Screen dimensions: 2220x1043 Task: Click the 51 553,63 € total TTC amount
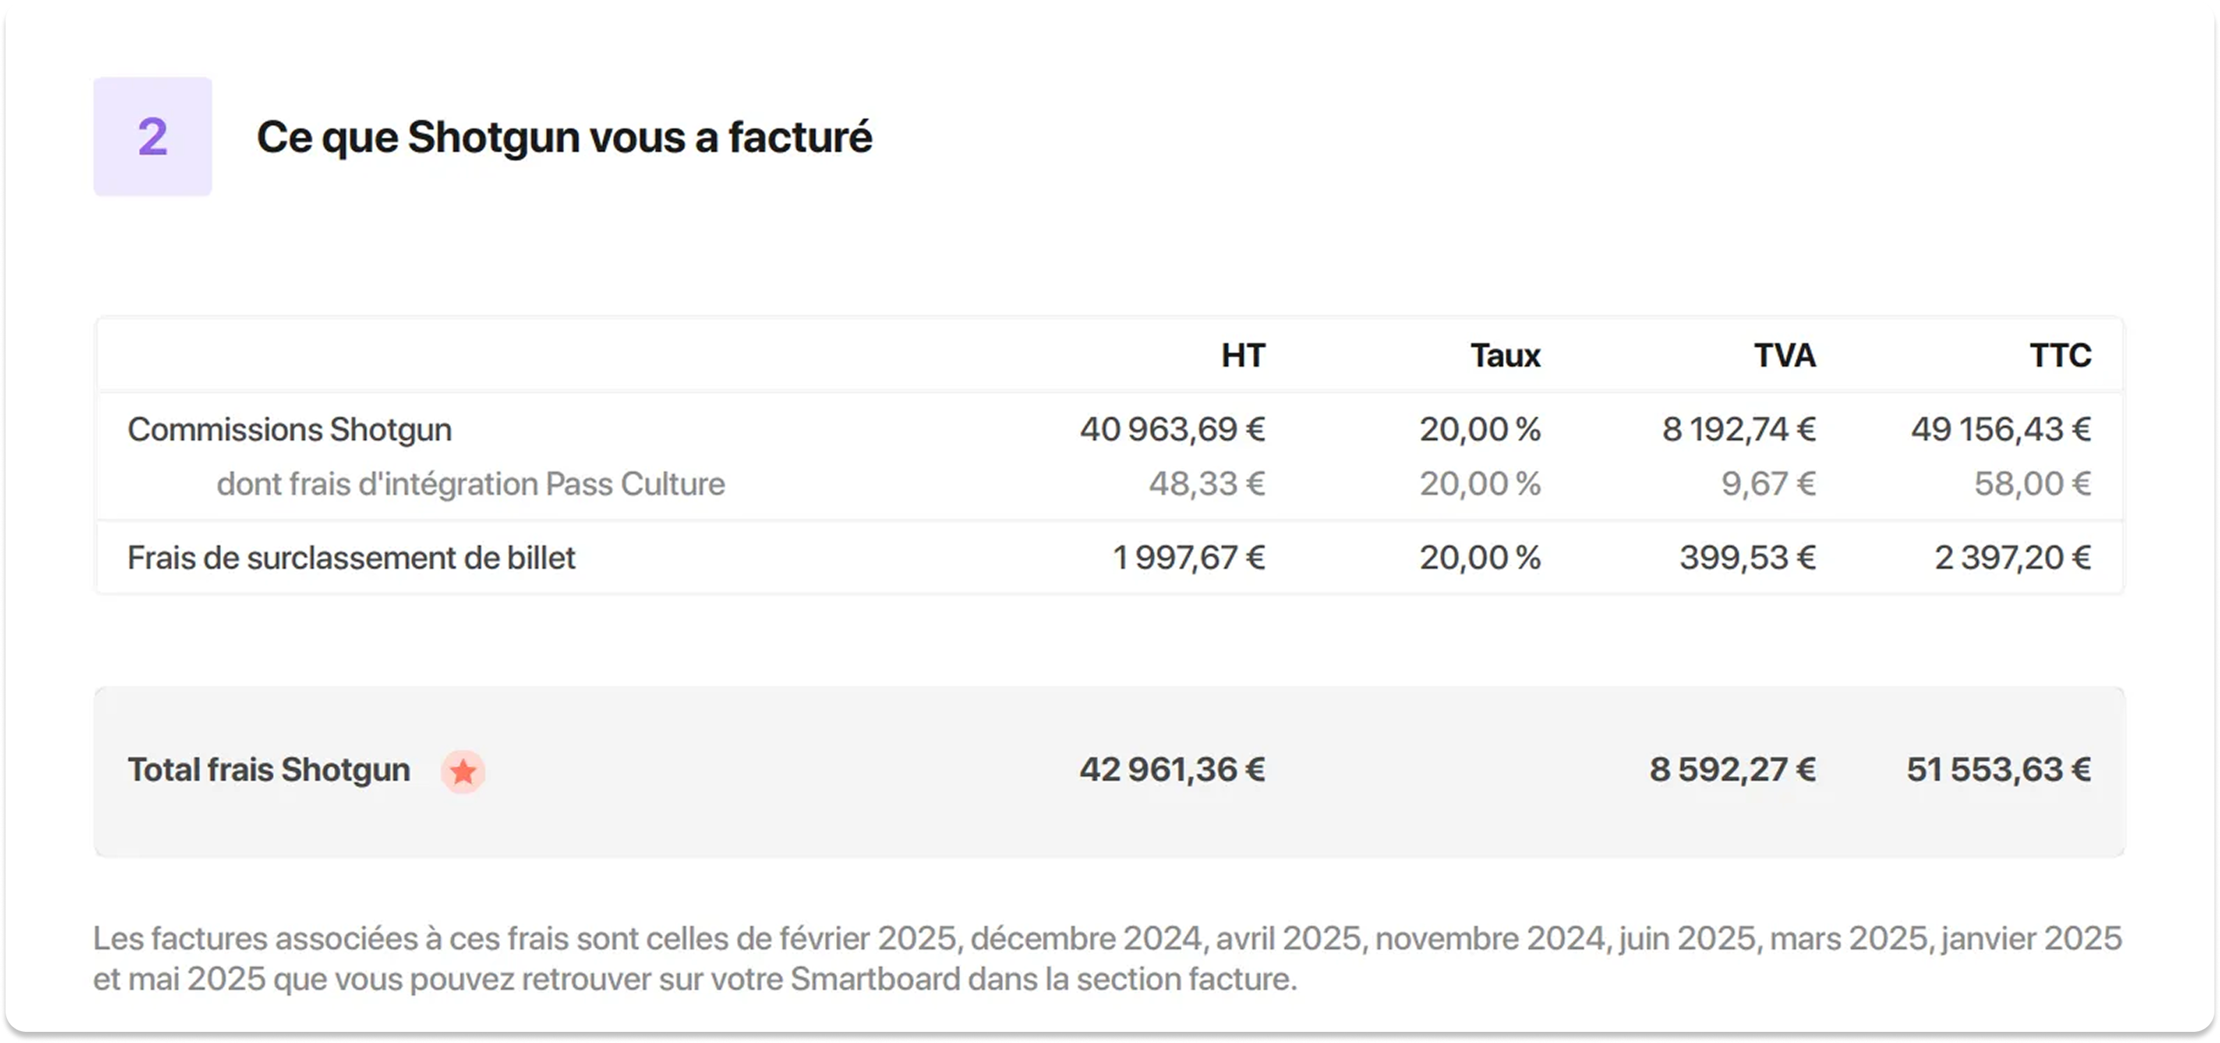click(x=1998, y=770)
